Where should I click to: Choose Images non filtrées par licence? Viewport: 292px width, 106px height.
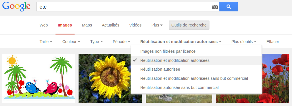click(x=196, y=51)
